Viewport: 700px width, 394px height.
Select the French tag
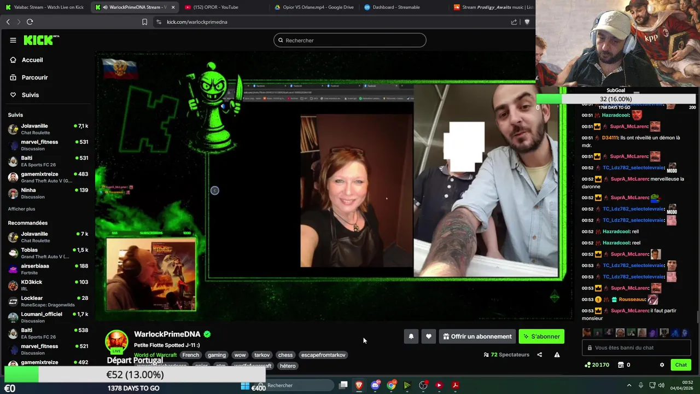click(191, 355)
